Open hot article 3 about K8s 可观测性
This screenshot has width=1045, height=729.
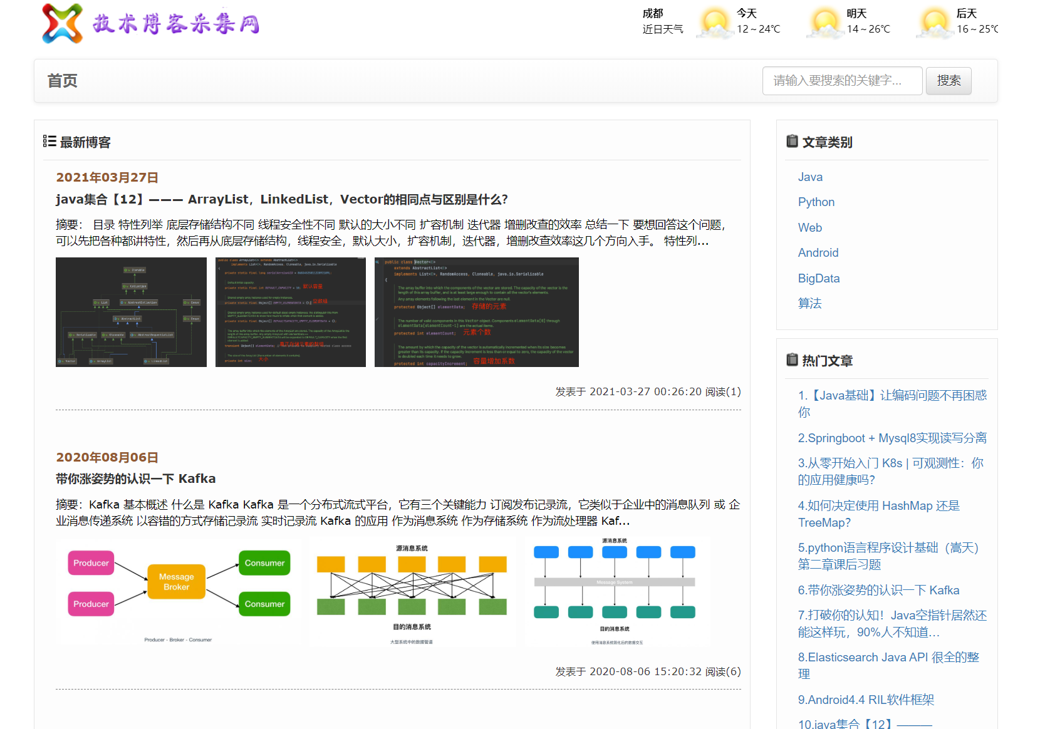click(891, 472)
